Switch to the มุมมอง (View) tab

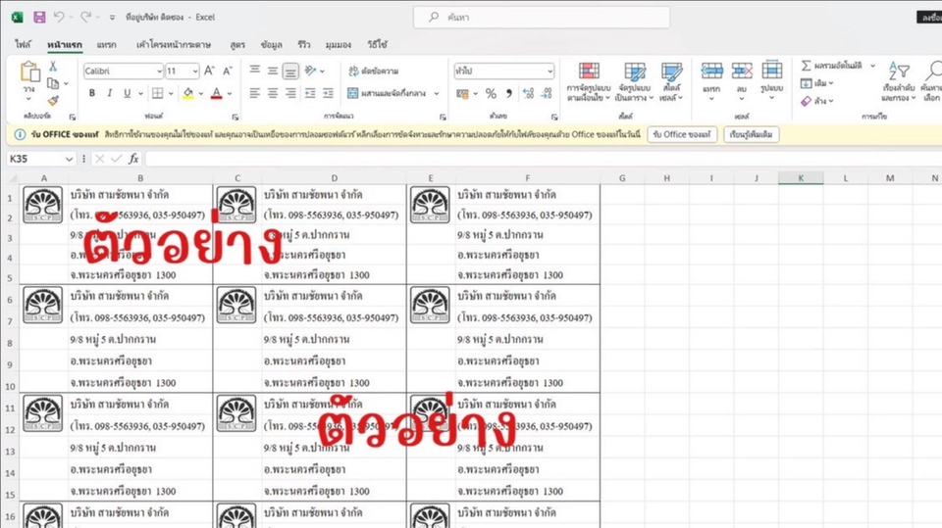(339, 44)
